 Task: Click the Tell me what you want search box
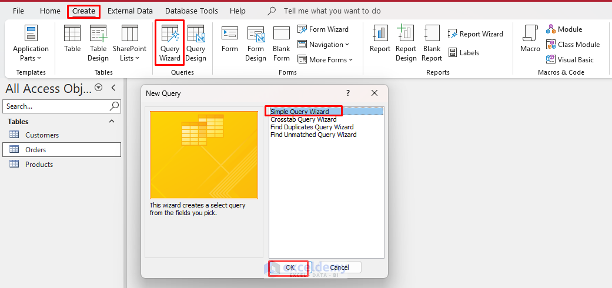click(x=332, y=11)
